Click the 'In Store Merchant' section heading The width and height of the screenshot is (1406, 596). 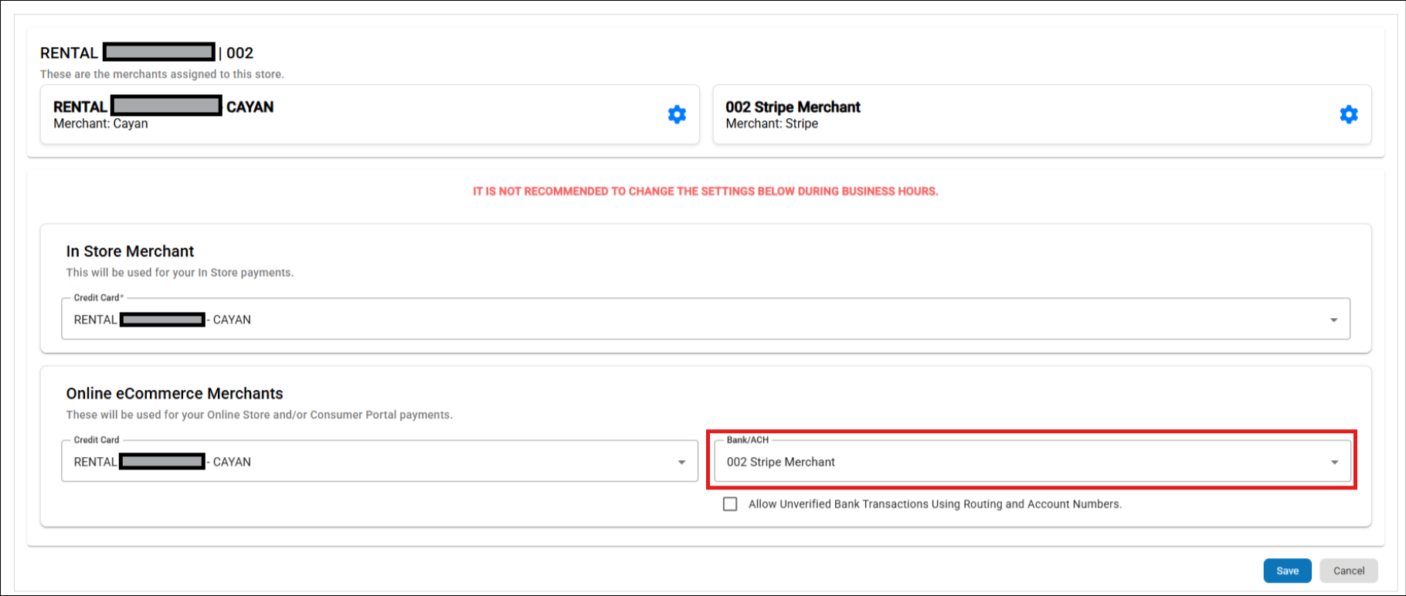[x=130, y=251]
